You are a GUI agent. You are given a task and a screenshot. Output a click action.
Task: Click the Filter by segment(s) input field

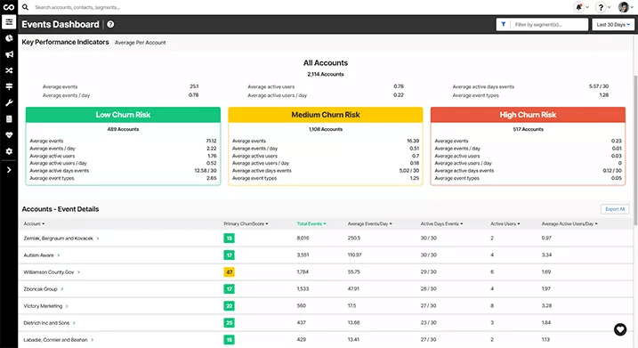coord(548,24)
